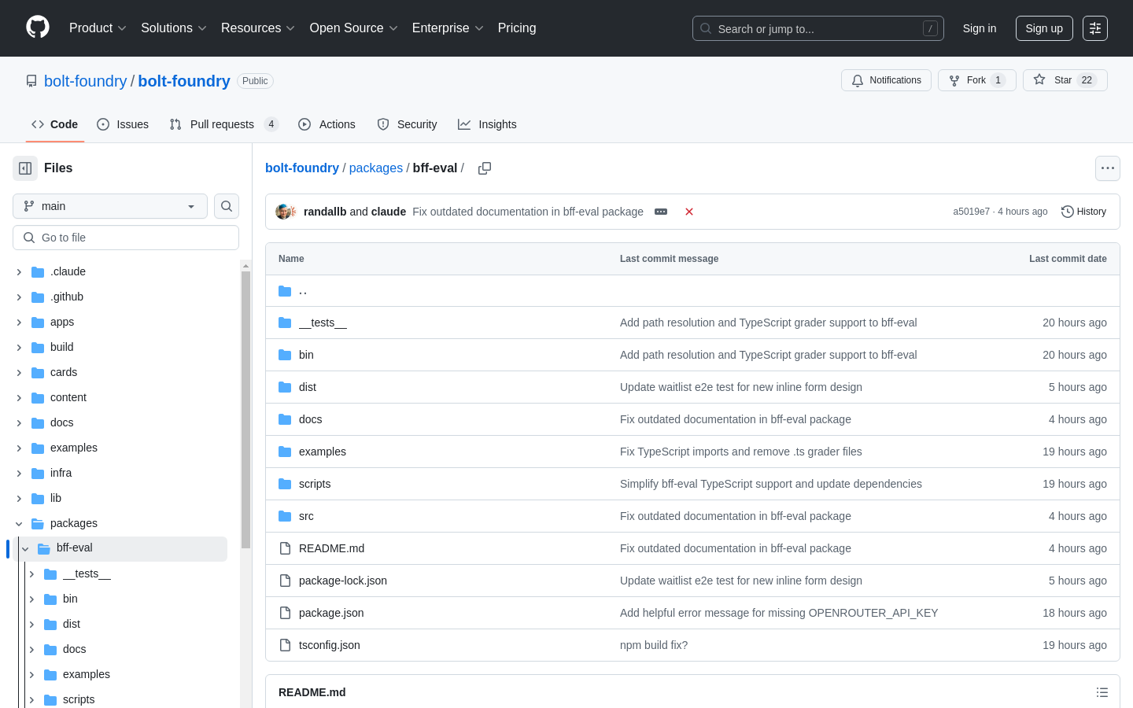
Task: Open package-lock.json in the file table
Action: click(x=343, y=581)
